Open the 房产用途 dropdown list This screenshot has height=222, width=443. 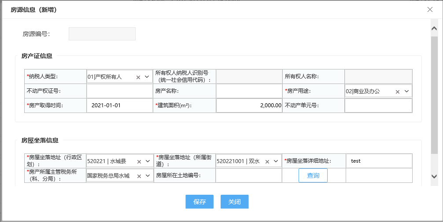tap(406, 91)
